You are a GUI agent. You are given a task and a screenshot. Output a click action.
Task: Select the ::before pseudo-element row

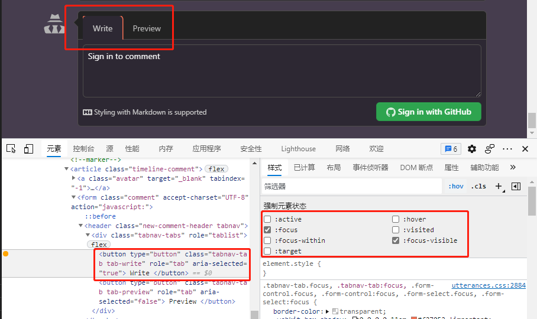click(101, 216)
